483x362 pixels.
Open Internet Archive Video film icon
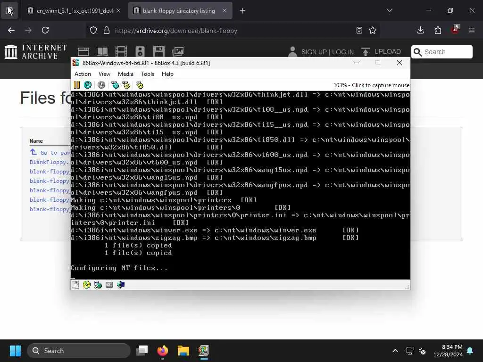[121, 52]
